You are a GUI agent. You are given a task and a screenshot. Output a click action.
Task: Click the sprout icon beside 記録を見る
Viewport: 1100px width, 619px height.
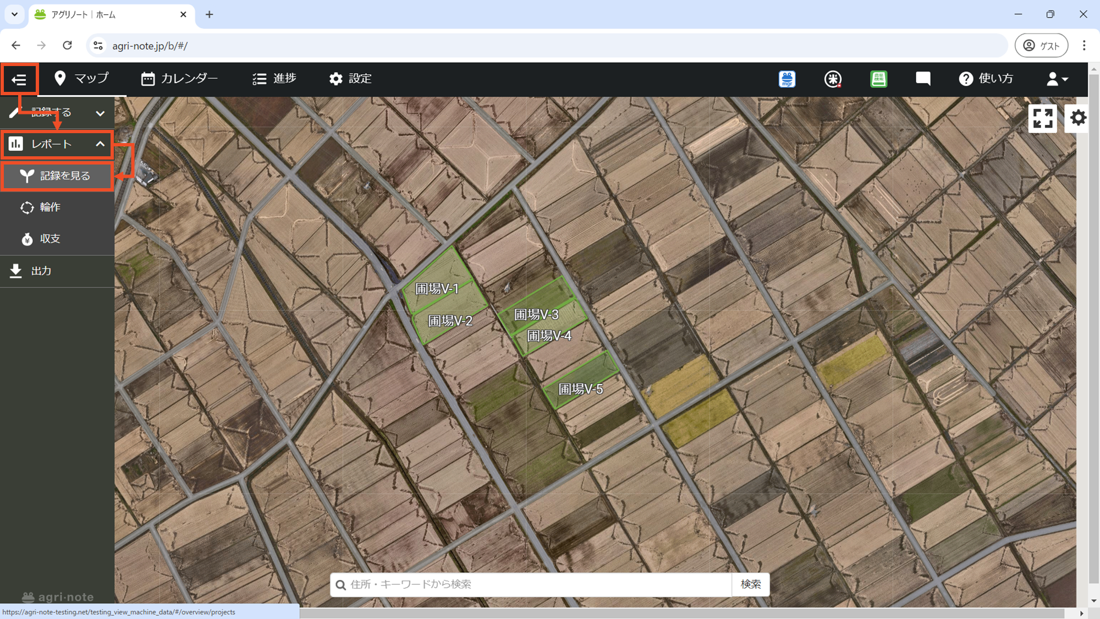[27, 176]
